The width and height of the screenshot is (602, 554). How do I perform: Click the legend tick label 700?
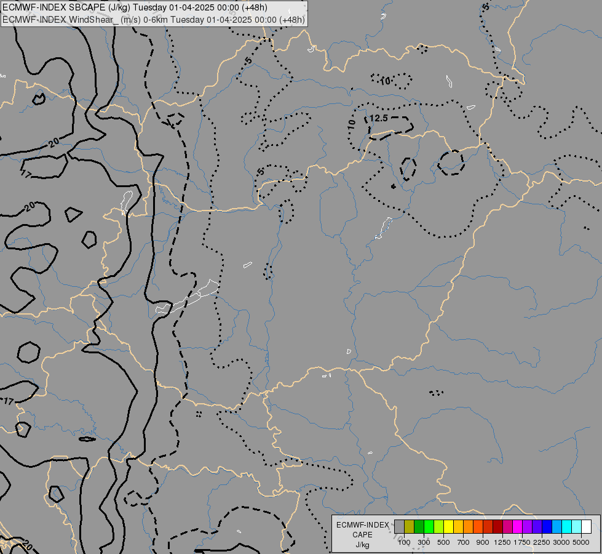[464, 542]
